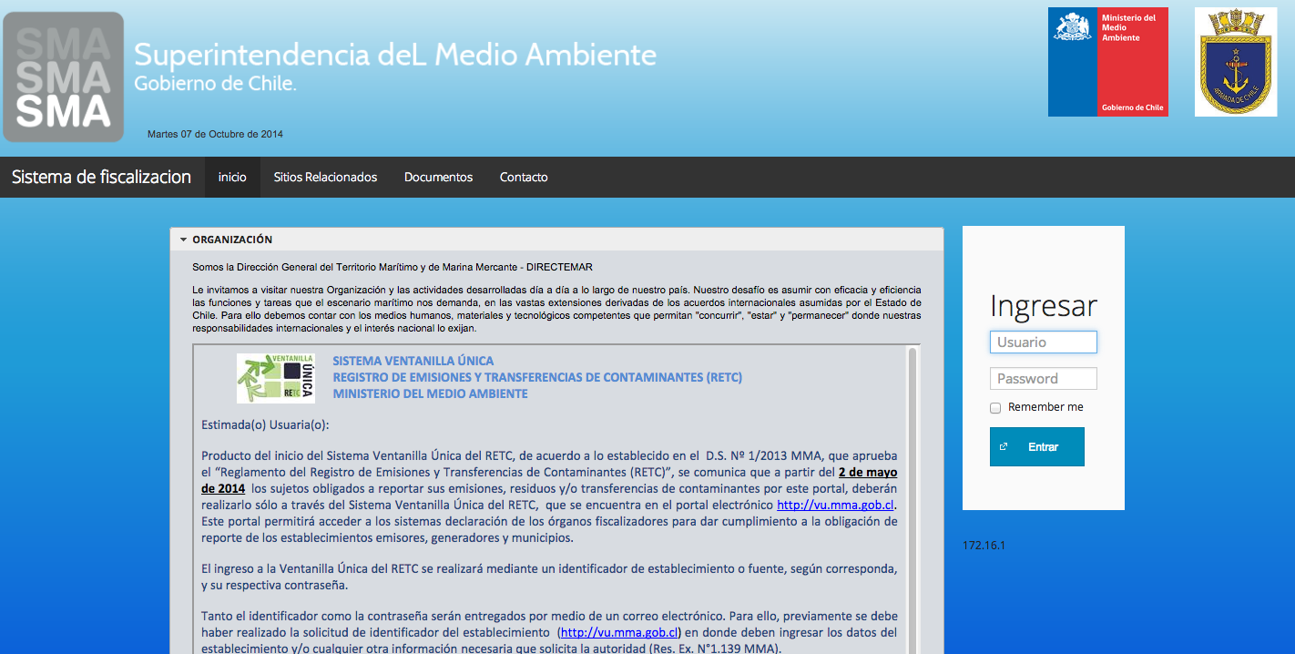This screenshot has height=654, width=1295.
Task: Click Sistema de fiscalizacion brand title
Action: [x=101, y=178]
